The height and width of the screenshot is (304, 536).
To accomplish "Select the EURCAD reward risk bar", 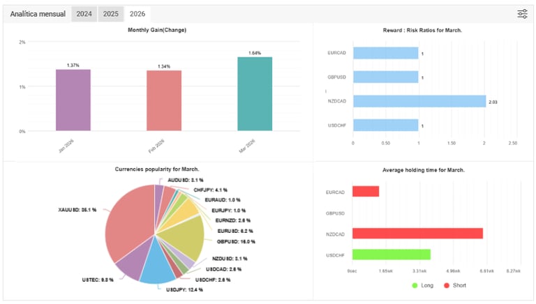I will [385, 53].
